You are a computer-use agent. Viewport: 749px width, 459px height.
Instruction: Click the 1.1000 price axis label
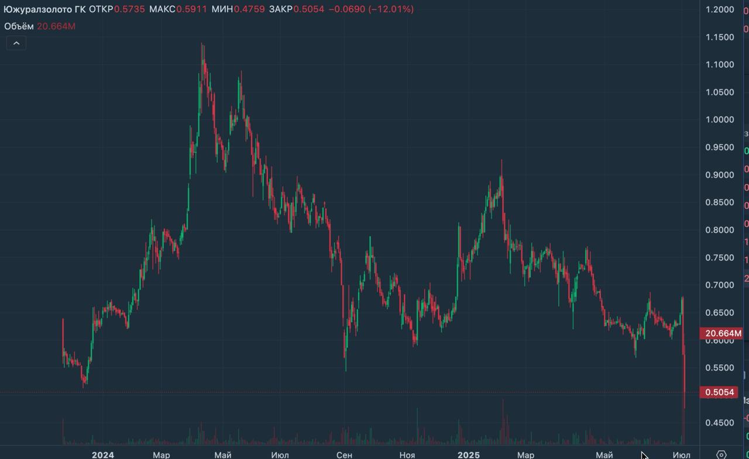(x=720, y=64)
